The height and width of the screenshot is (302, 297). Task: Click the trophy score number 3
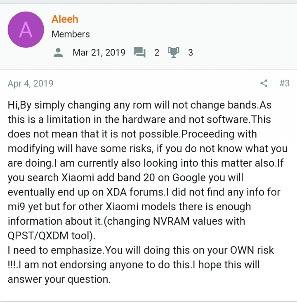click(191, 53)
